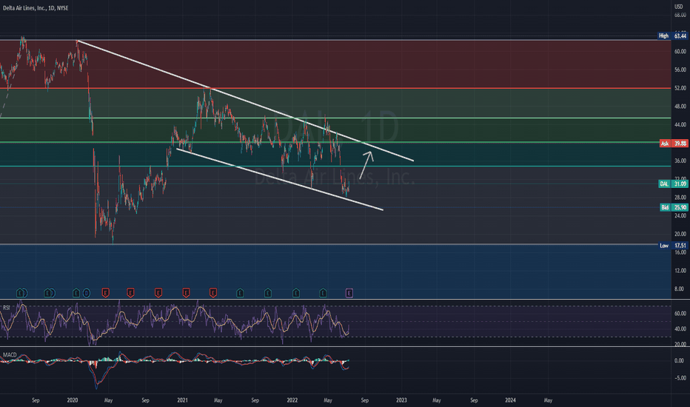Click 12.00 on the price scale
Viewport: 690px width, 407px height.
(x=680, y=271)
